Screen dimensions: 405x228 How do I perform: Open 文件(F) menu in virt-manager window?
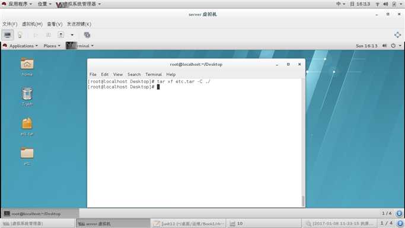(10, 24)
